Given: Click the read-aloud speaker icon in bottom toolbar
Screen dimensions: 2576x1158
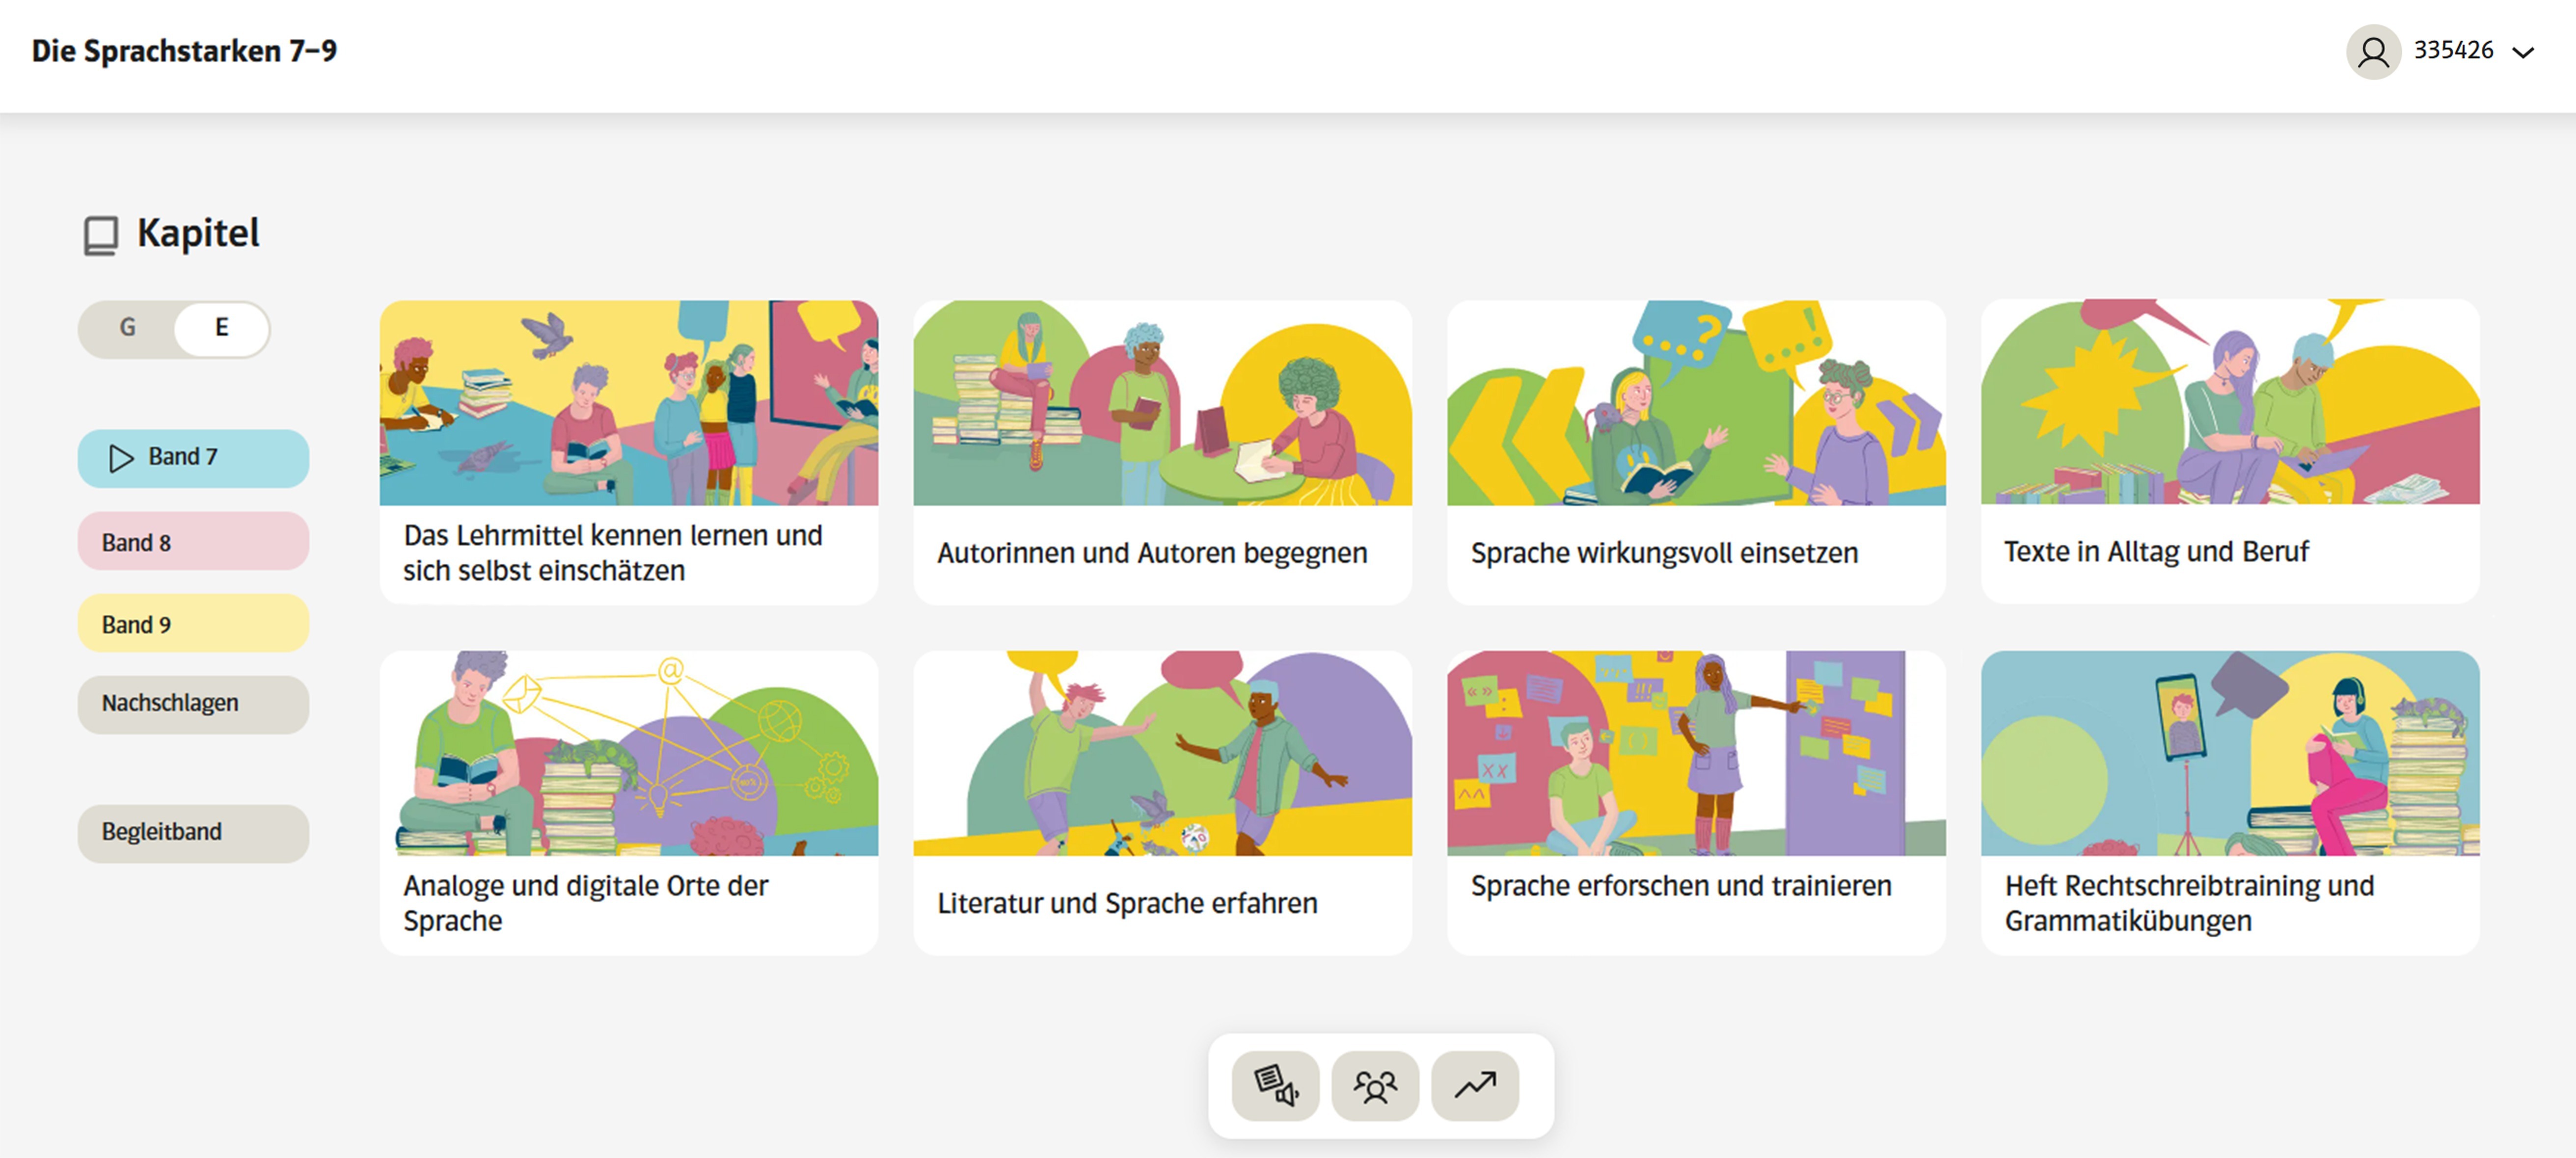Looking at the screenshot, I should coord(1275,1085).
